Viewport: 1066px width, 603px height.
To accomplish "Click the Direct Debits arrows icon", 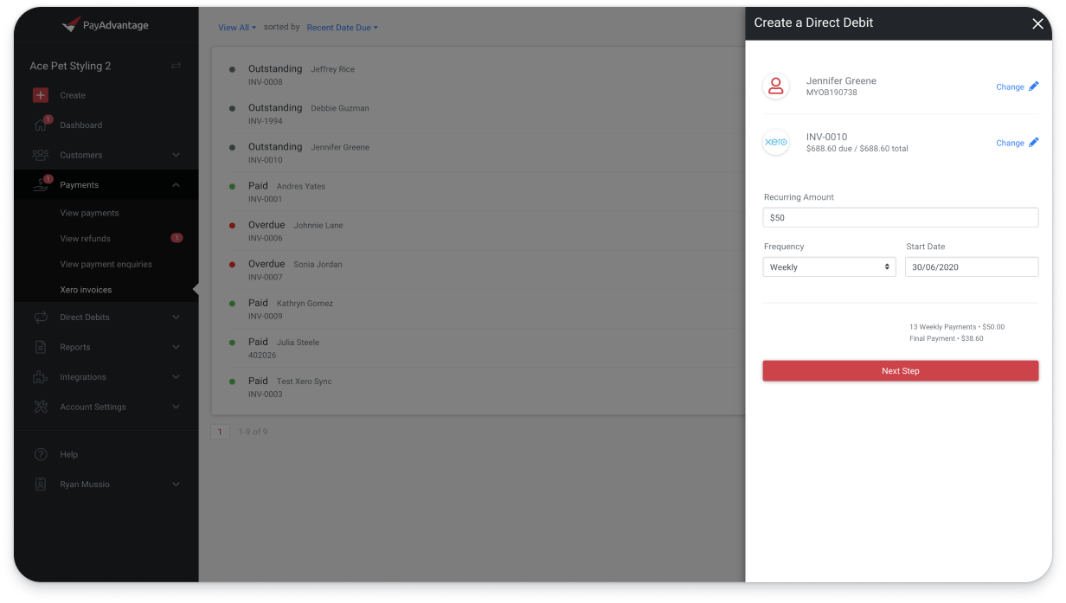I will tap(41, 318).
